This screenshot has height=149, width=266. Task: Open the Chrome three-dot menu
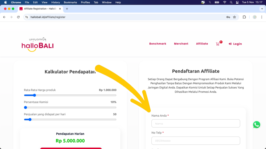click(262, 17)
